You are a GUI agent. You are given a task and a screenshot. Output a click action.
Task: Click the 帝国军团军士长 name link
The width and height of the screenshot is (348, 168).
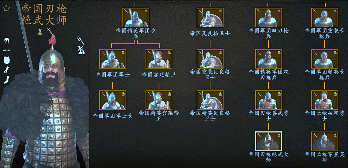pyautogui.click(x=112, y=116)
